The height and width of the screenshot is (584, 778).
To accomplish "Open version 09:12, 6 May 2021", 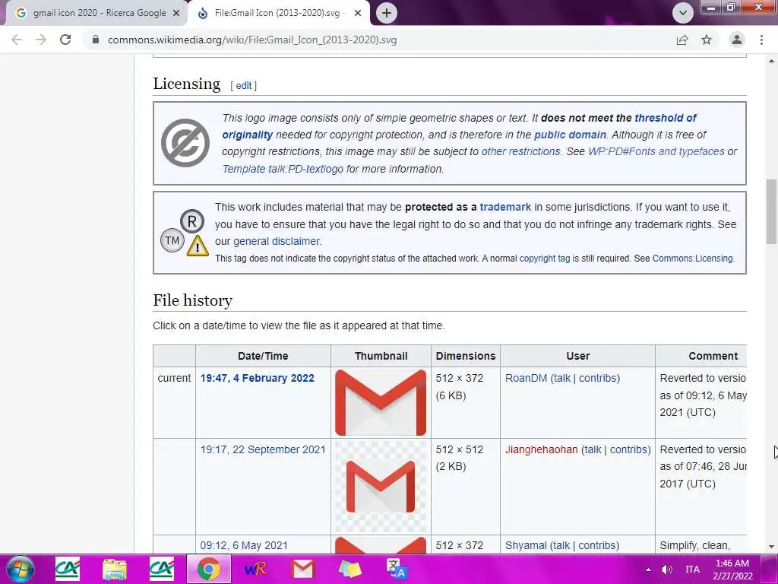I will (x=244, y=545).
